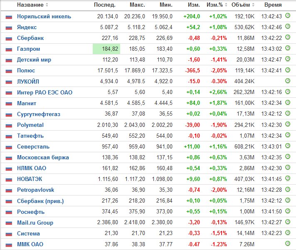
Task: Click the Мин. column header
Action: (x=166, y=5)
